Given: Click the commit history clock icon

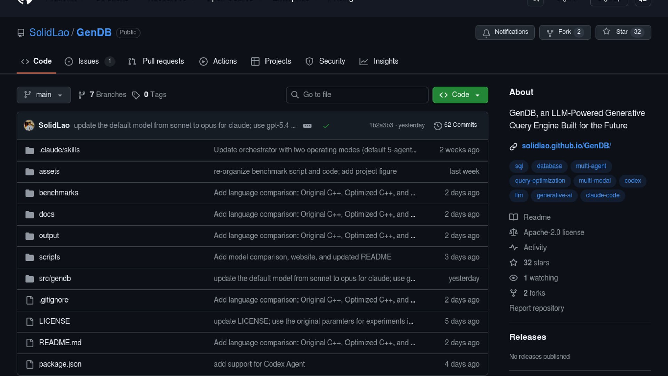Looking at the screenshot, I should [x=437, y=125].
